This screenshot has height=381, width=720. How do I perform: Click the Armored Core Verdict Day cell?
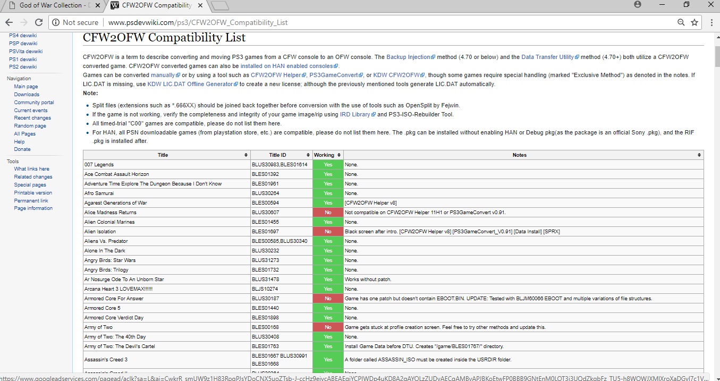click(166, 318)
